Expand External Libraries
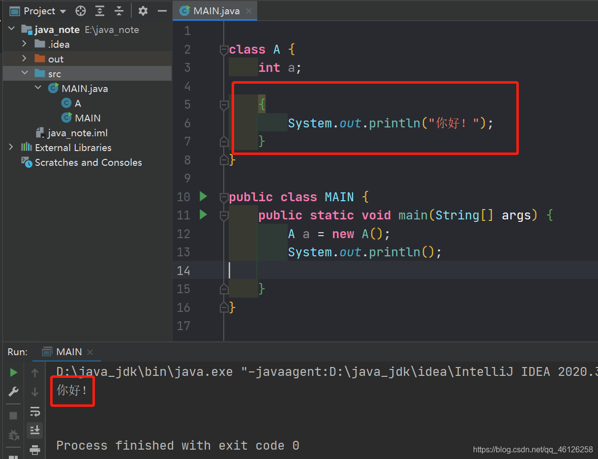Screen dimensions: 598x459 coord(11,147)
